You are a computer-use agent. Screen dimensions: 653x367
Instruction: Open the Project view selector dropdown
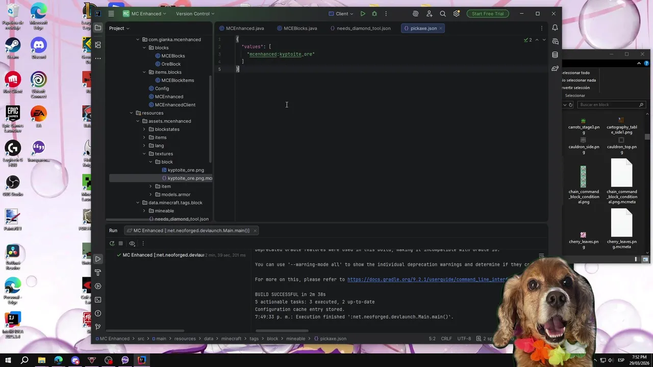coord(119,28)
